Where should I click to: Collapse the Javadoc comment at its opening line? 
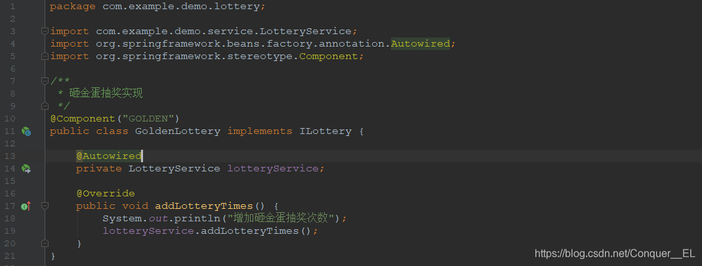coord(45,81)
